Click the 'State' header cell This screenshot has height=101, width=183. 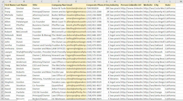point(170,5)
